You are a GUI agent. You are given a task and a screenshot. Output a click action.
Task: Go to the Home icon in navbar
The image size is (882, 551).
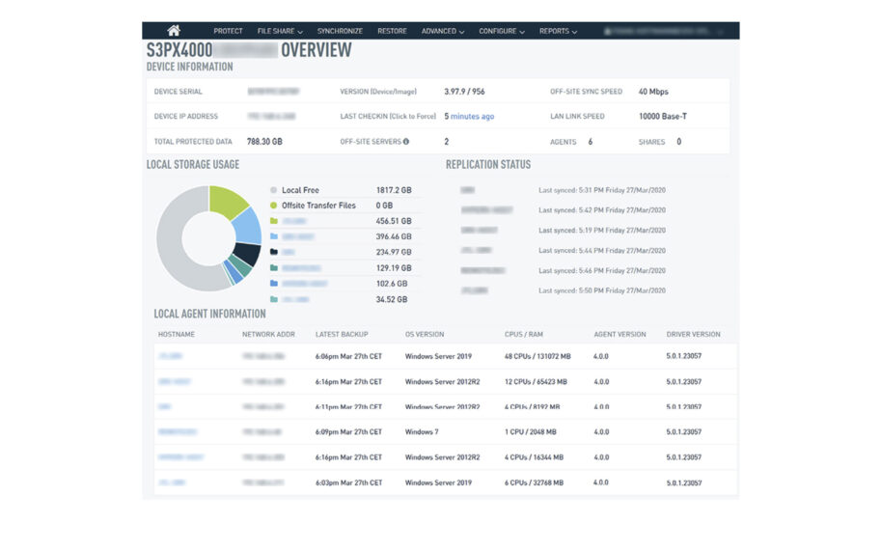pos(174,31)
